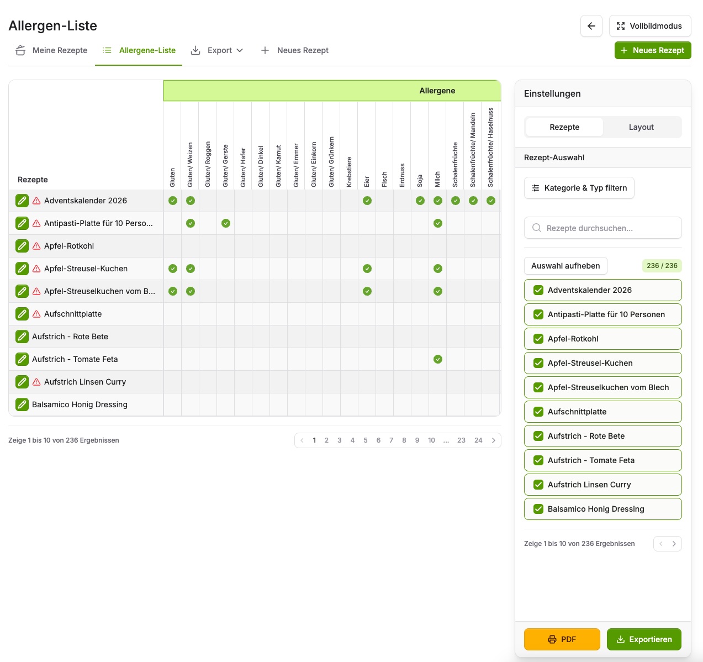Image resolution: width=703 pixels, height=662 pixels.
Task: Click Rezepte durchsuchen search field
Action: [603, 228]
